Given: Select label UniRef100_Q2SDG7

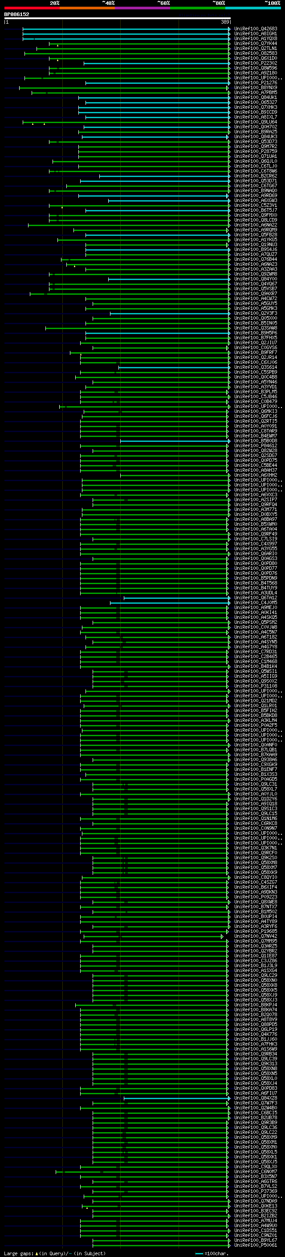Looking at the screenshot, I should coord(256,456).
